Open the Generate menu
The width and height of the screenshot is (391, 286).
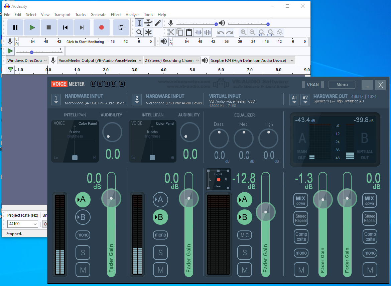tap(99, 15)
